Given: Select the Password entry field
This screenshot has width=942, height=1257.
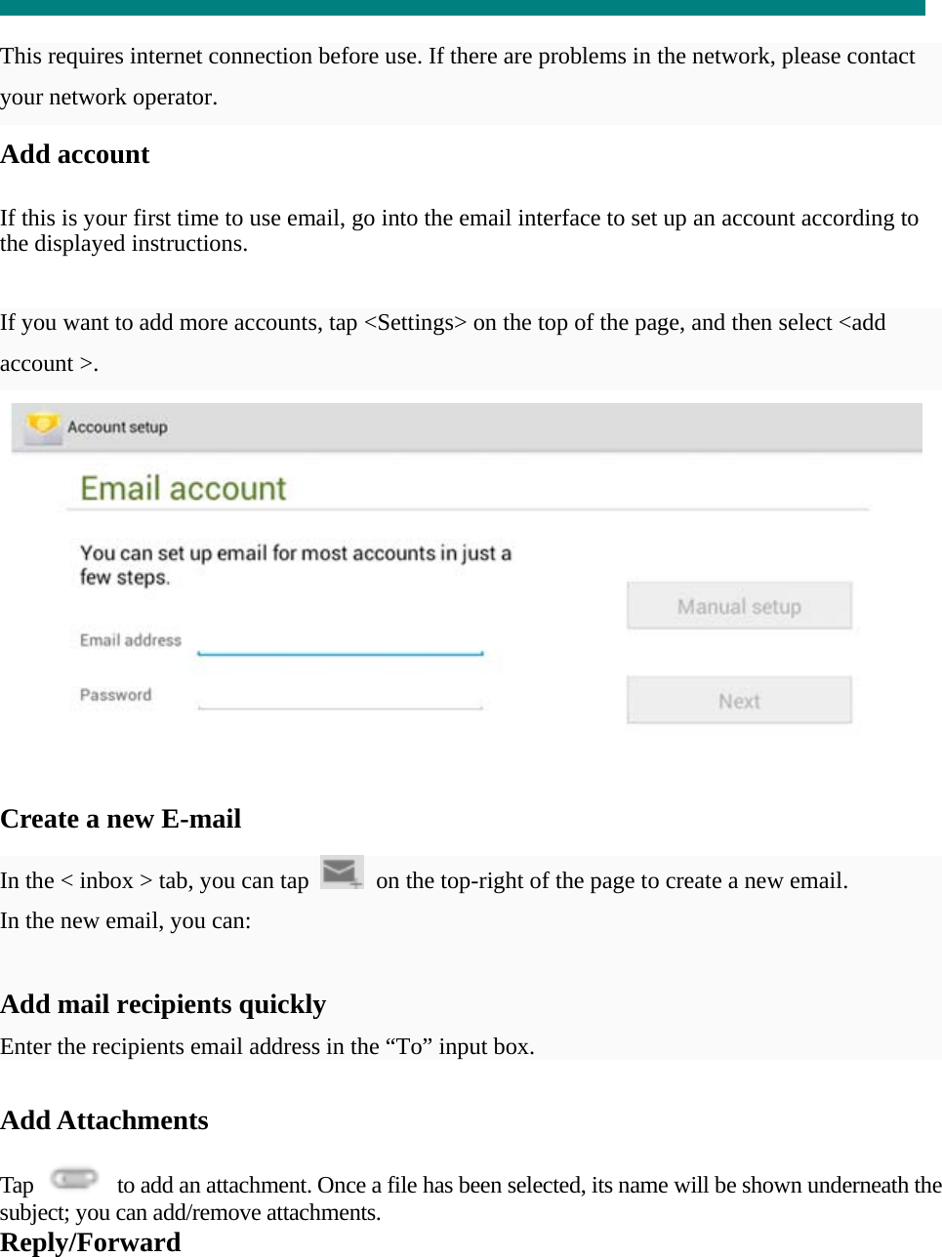Looking at the screenshot, I should pos(342,699).
